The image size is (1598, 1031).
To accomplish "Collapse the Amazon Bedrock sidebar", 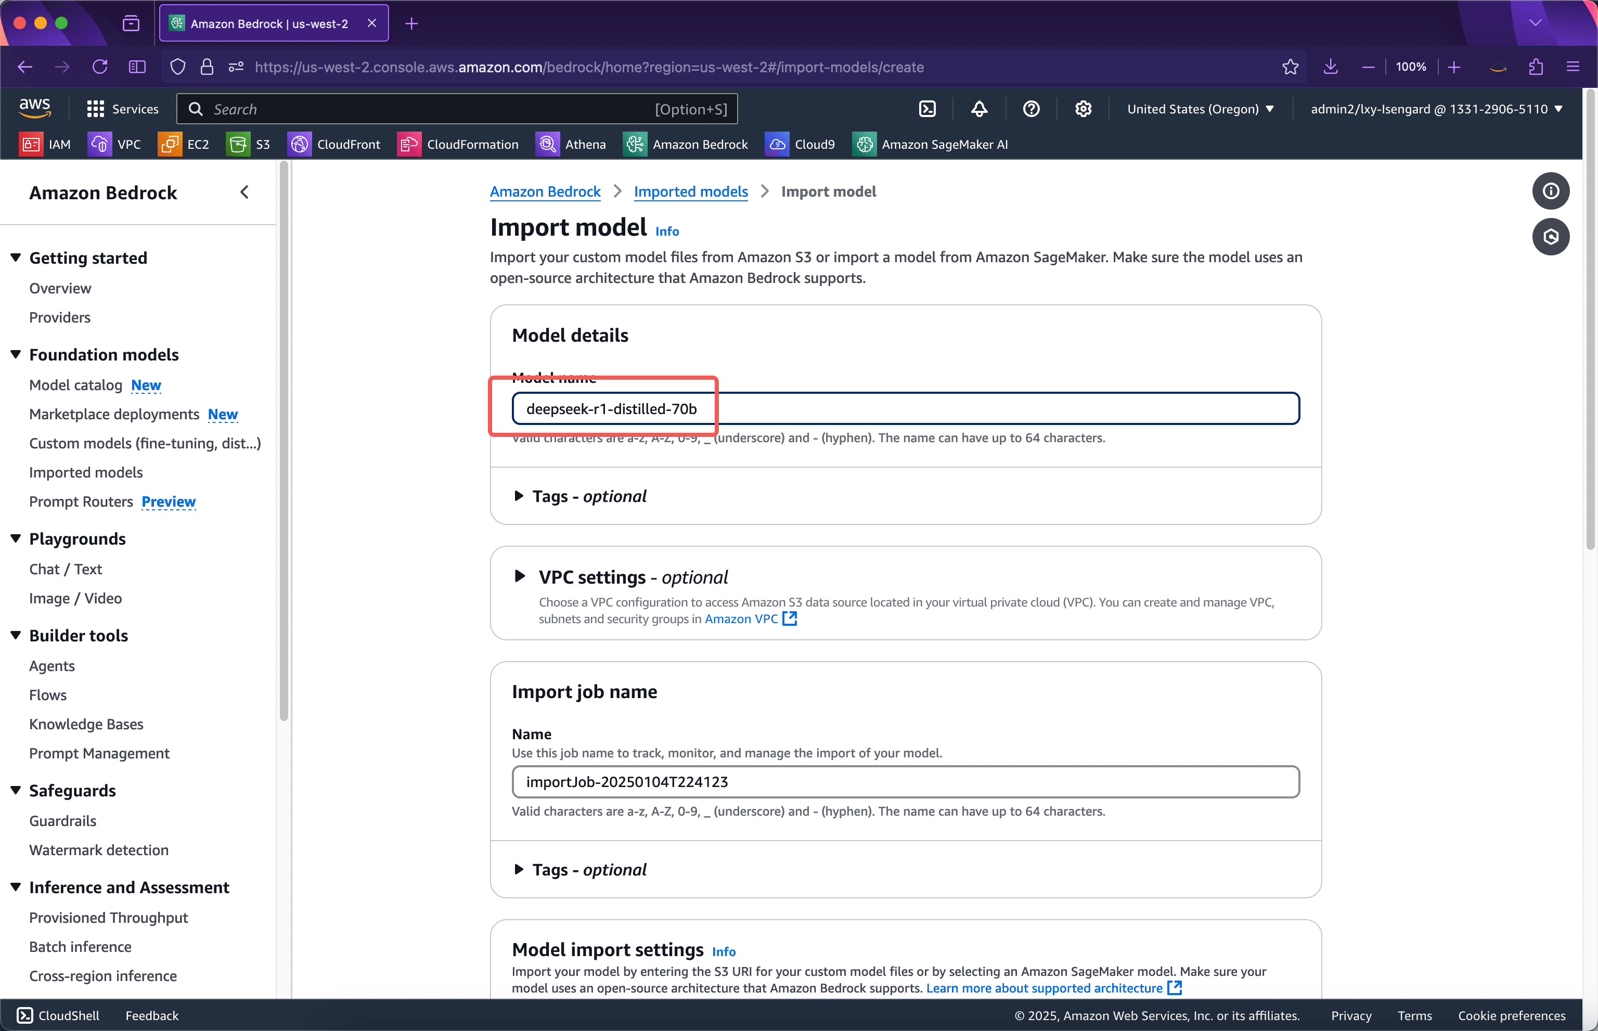I will pyautogui.click(x=244, y=192).
